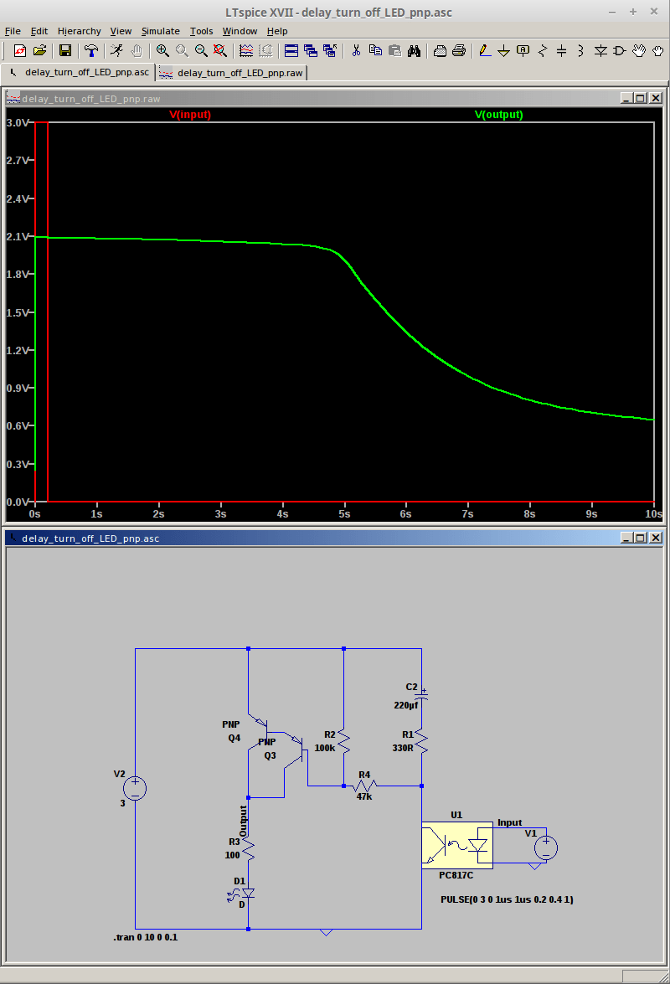Select the Zoom Out magnifier
Screen dimensions: 670x984
click(x=201, y=51)
